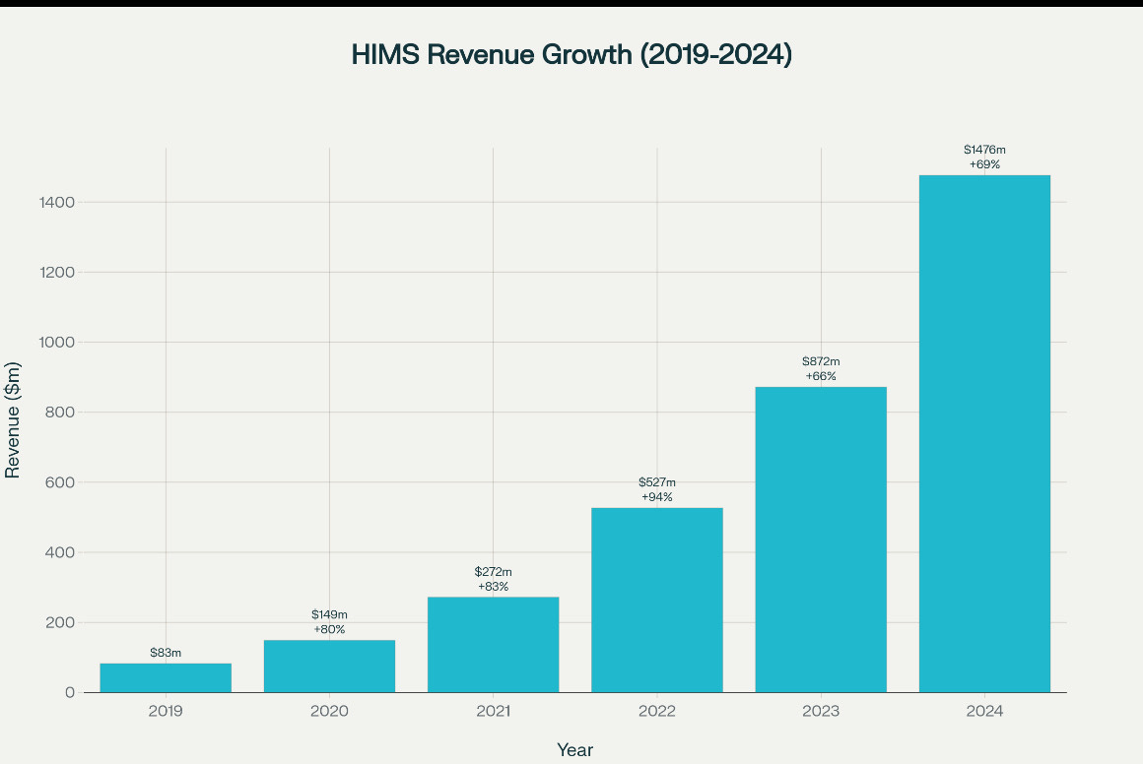The width and height of the screenshot is (1143, 764).
Task: Click the chart title HIMS Revenue Growth
Action: [571, 54]
